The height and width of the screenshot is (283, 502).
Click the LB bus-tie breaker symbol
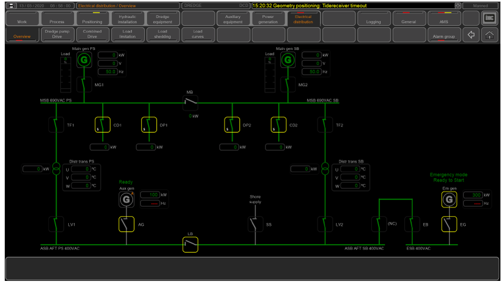pyautogui.click(x=190, y=245)
